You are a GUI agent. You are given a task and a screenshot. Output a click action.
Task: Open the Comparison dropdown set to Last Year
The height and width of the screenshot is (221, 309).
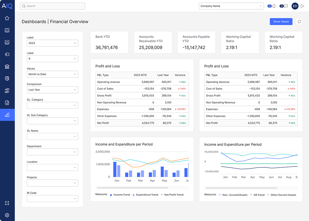pyautogui.click(x=52, y=90)
